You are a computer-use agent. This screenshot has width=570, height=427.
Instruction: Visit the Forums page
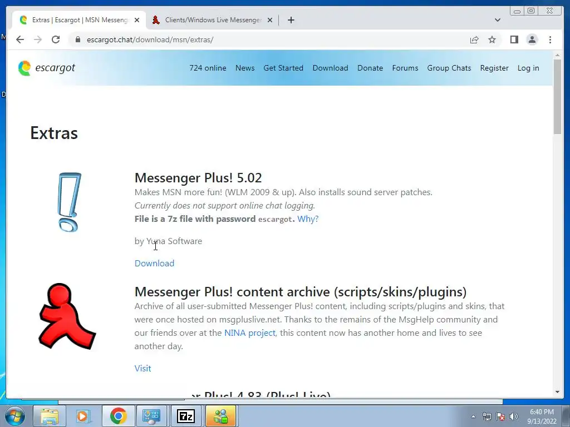[405, 68]
